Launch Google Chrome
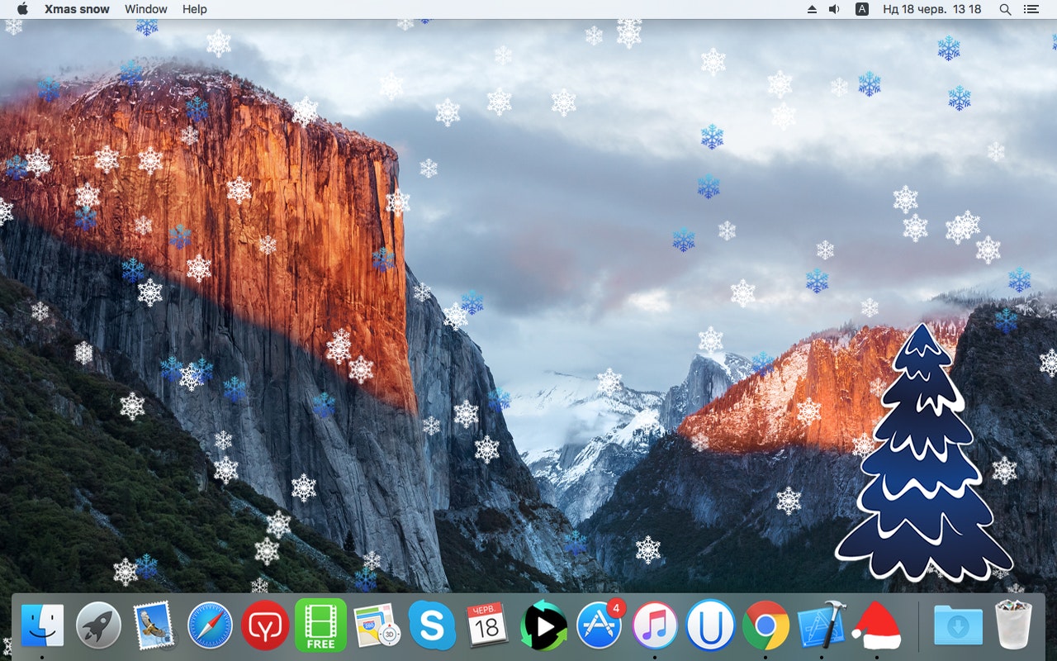Viewport: 1057px width, 661px height. tap(765, 628)
